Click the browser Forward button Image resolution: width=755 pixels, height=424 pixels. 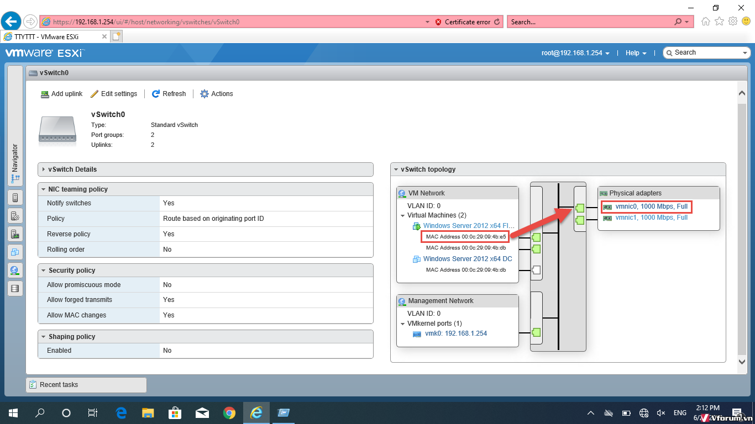point(30,22)
